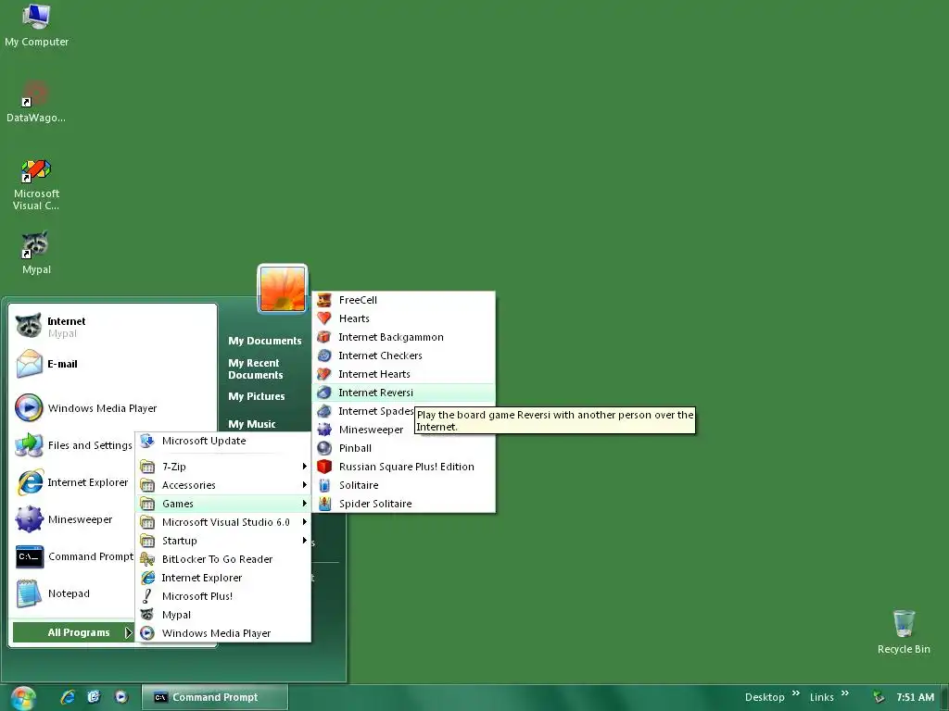Open the Recycle Bin icon
Image resolution: width=949 pixels, height=711 pixels.
(904, 631)
